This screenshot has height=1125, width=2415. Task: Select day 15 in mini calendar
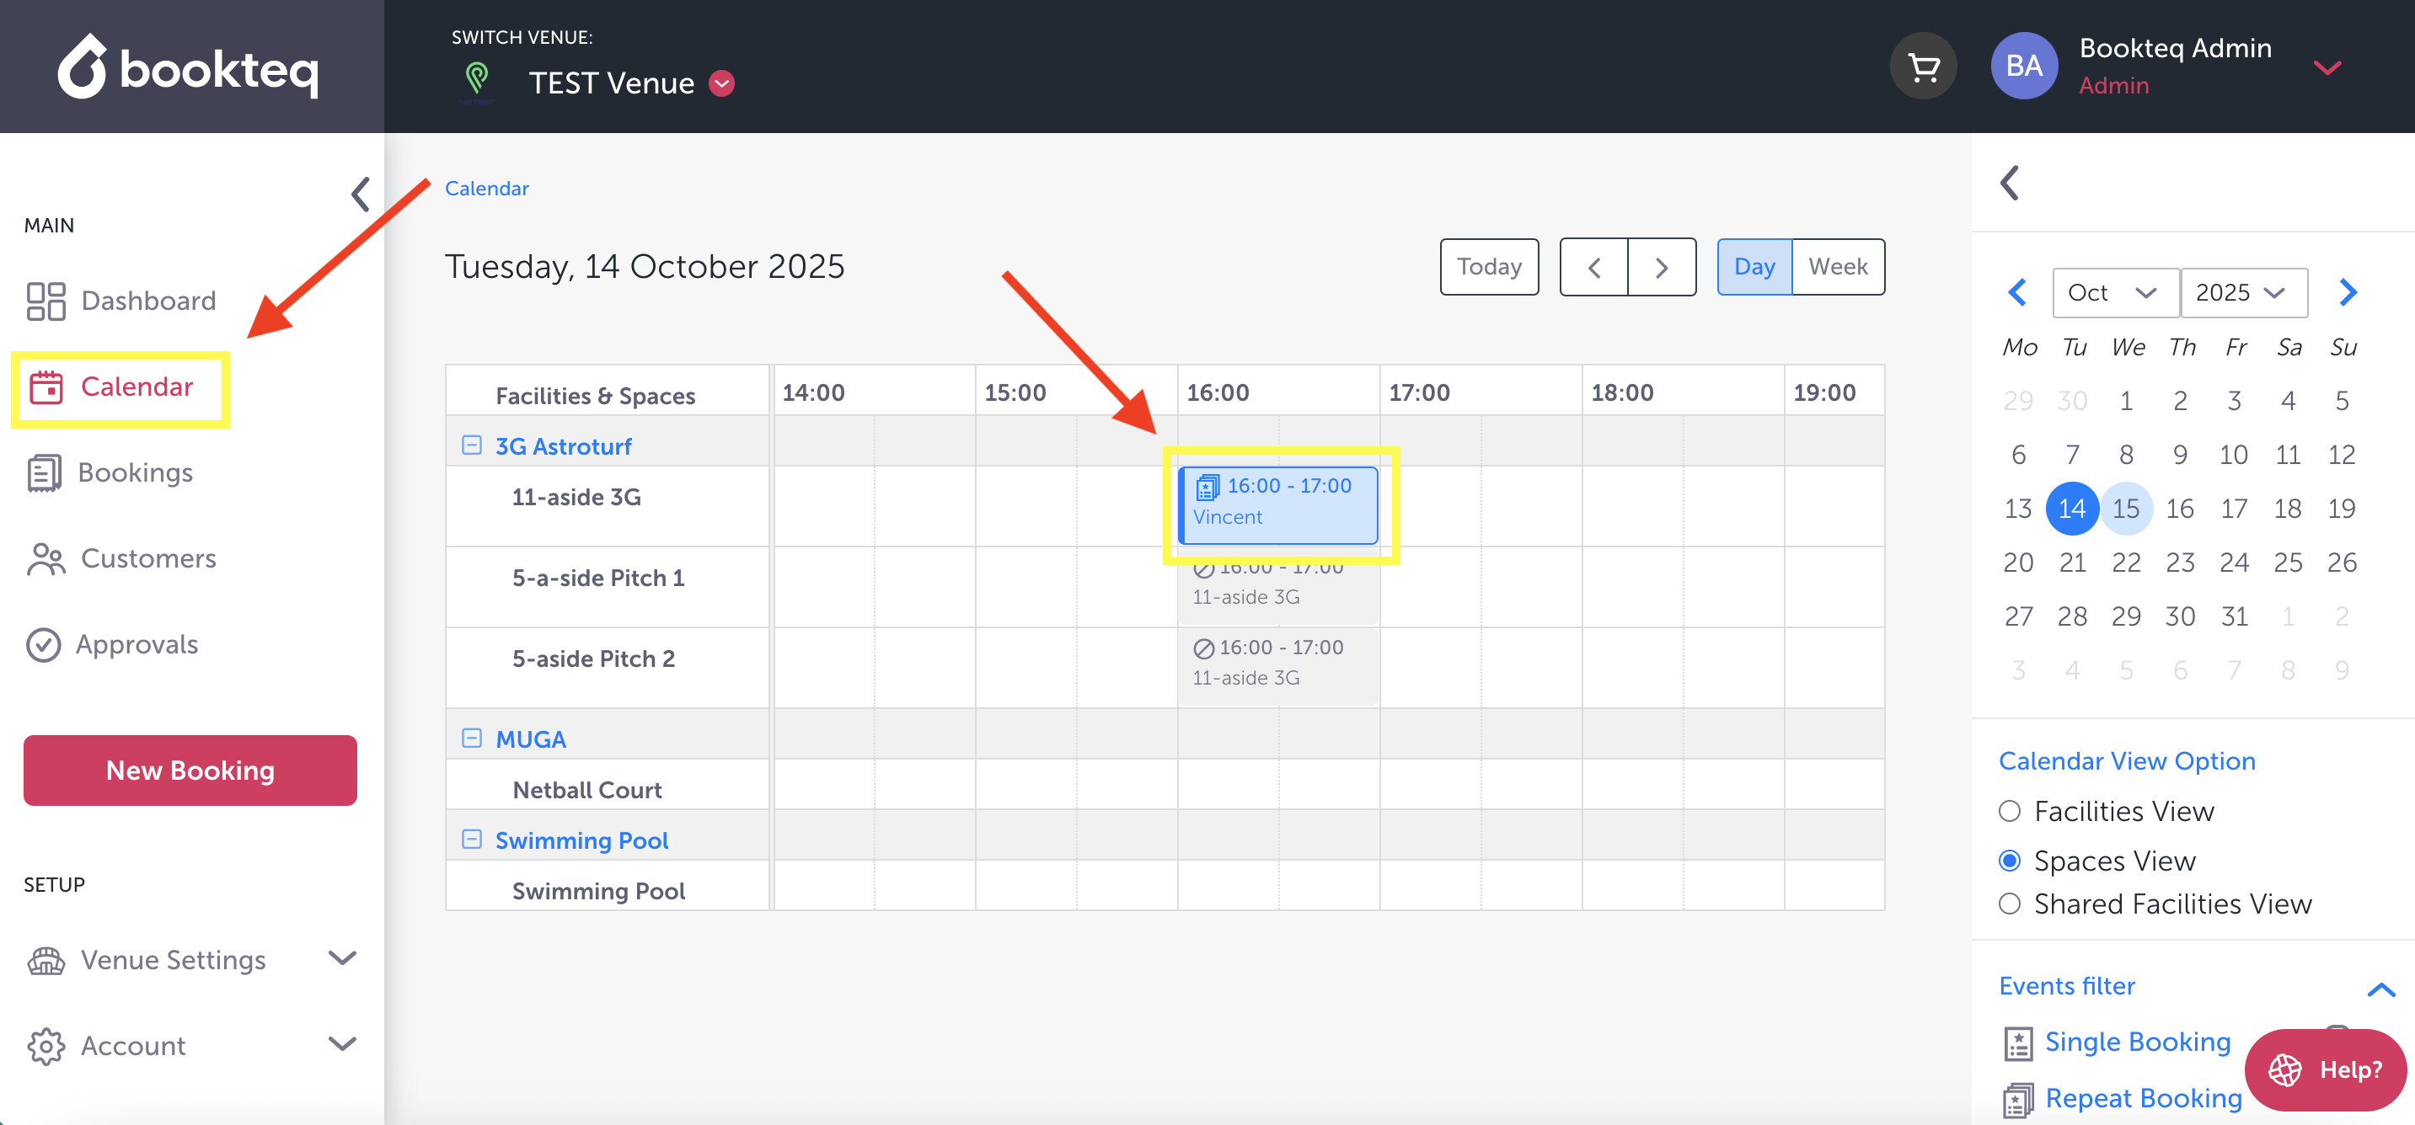click(x=2125, y=509)
